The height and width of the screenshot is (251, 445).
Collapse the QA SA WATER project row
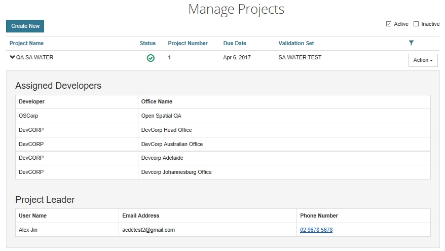tap(12, 57)
